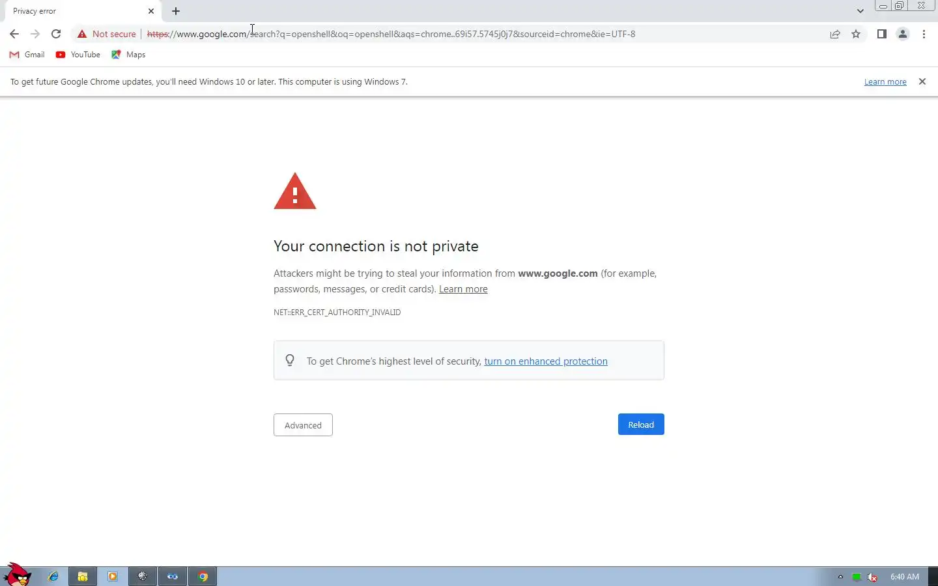Image resolution: width=938 pixels, height=586 pixels.
Task: Launch Internet Explorer from the taskbar
Action: pos(53,576)
